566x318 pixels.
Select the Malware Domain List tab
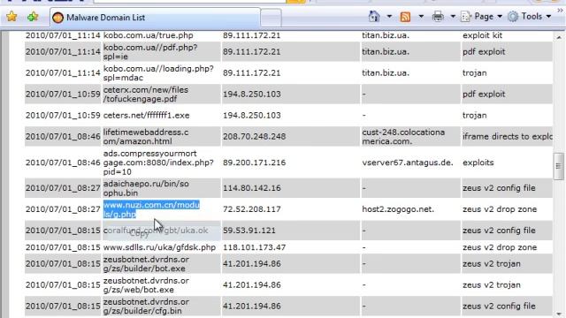click(155, 18)
